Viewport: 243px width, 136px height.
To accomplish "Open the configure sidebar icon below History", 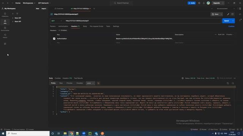I will pos(5,44).
